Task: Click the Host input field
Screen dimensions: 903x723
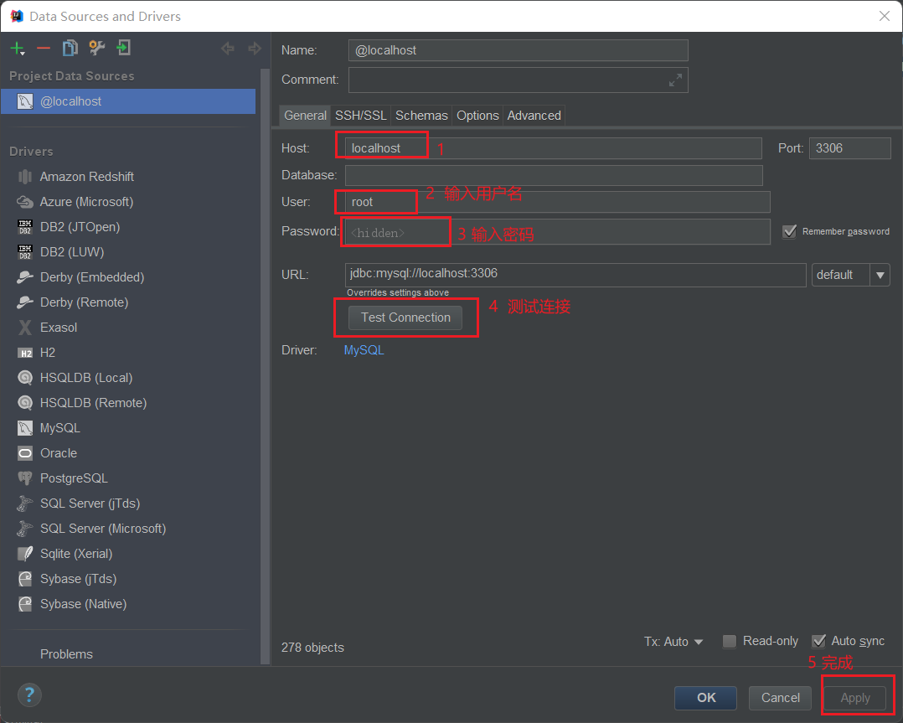Action: click(x=554, y=148)
